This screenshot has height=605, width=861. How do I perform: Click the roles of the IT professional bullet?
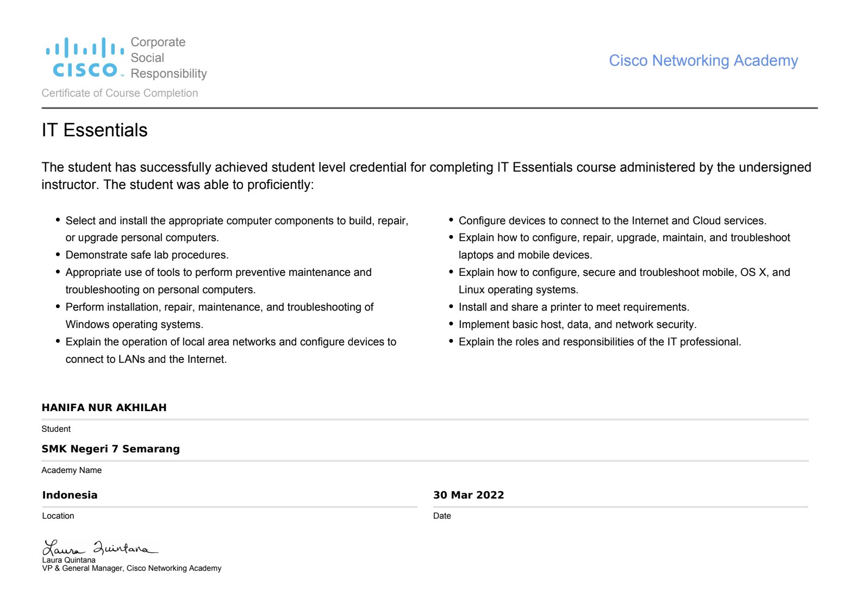(600, 342)
